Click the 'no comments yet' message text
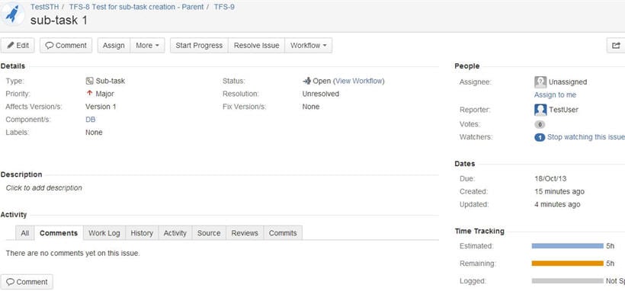This screenshot has height=291, width=625. [73, 253]
